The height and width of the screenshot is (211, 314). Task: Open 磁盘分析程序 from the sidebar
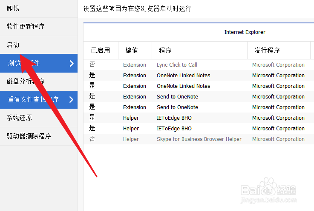[39, 82]
